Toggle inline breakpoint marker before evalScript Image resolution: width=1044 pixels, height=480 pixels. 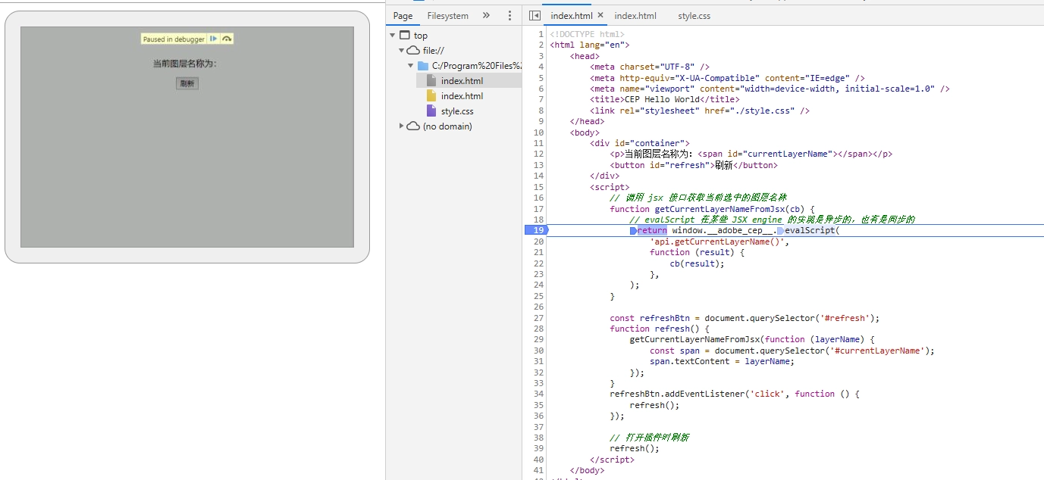[780, 231]
